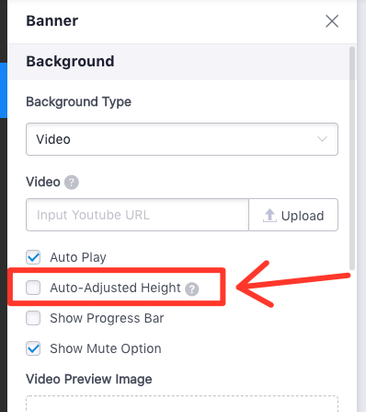Screen dimensions: 366x412
Task: Enable the Show Progress Bar checkbox
Action: 33,318
